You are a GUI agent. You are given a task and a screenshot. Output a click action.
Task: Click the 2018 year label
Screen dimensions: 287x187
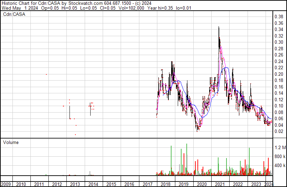point(166,184)
